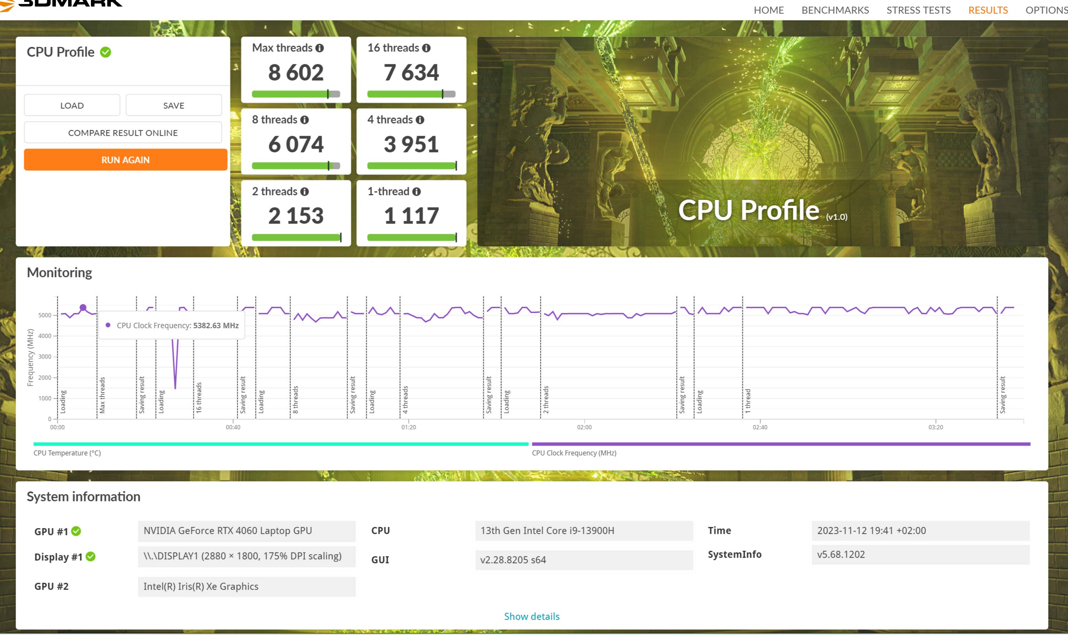This screenshot has height=635, width=1068.
Task: Click 13th Gen Intel Core i9-13900H field
Action: (x=583, y=530)
